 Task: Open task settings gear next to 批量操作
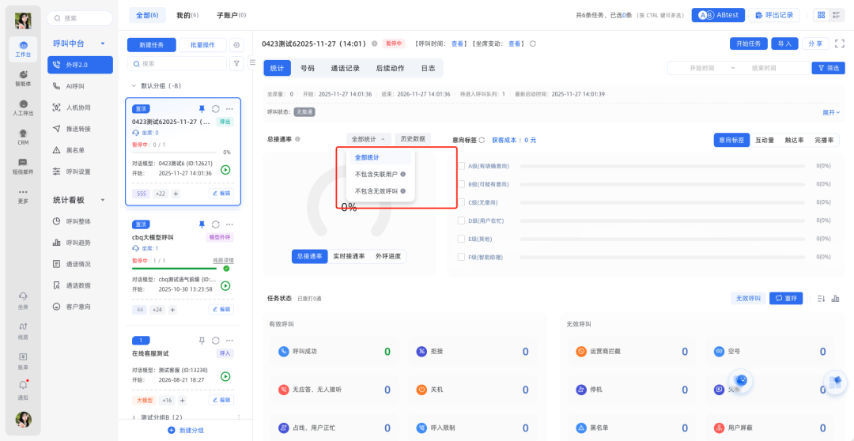(236, 45)
